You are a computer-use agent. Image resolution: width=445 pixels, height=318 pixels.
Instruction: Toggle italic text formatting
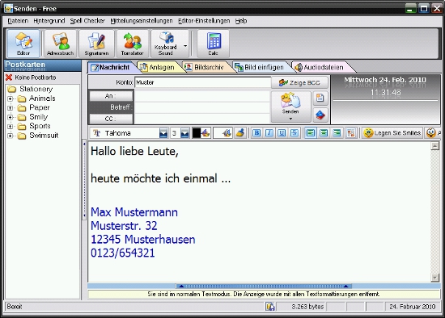coord(269,133)
